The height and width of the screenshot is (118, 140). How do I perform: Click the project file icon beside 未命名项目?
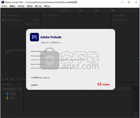3,20
